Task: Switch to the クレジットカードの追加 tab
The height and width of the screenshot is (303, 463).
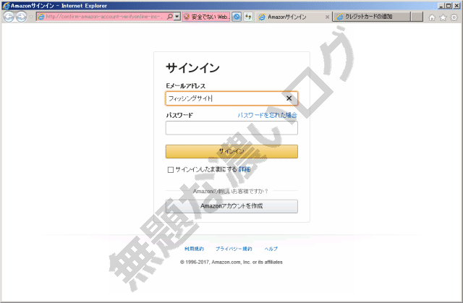Action: pyautogui.click(x=372, y=17)
